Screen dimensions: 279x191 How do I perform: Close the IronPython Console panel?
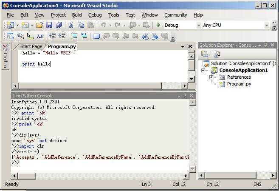[192, 96]
